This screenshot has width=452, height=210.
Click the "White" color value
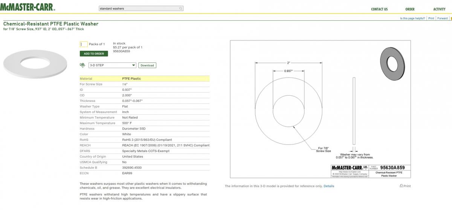tap(127, 134)
